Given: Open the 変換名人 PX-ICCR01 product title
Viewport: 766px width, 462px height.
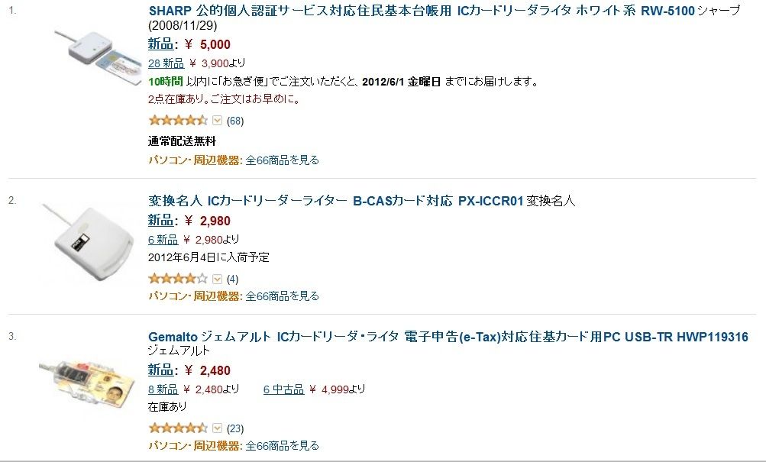Looking at the screenshot, I should [336, 201].
